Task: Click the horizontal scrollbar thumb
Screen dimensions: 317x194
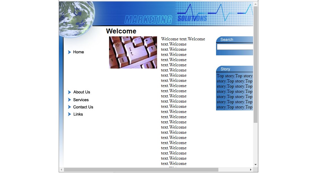Action: (x=141, y=170)
